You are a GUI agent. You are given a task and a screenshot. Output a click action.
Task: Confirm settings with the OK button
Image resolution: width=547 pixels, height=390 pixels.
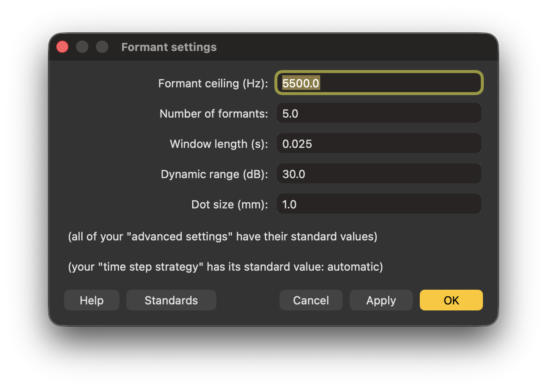pyautogui.click(x=451, y=300)
